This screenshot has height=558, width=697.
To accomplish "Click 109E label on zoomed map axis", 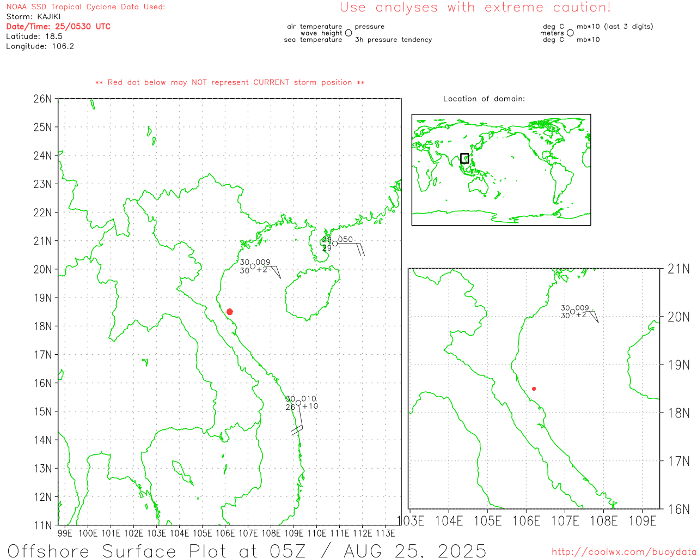I will click(x=643, y=521).
